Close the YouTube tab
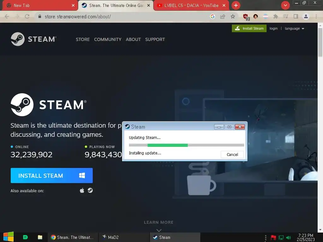This screenshot has height=242, width=323. point(224,6)
